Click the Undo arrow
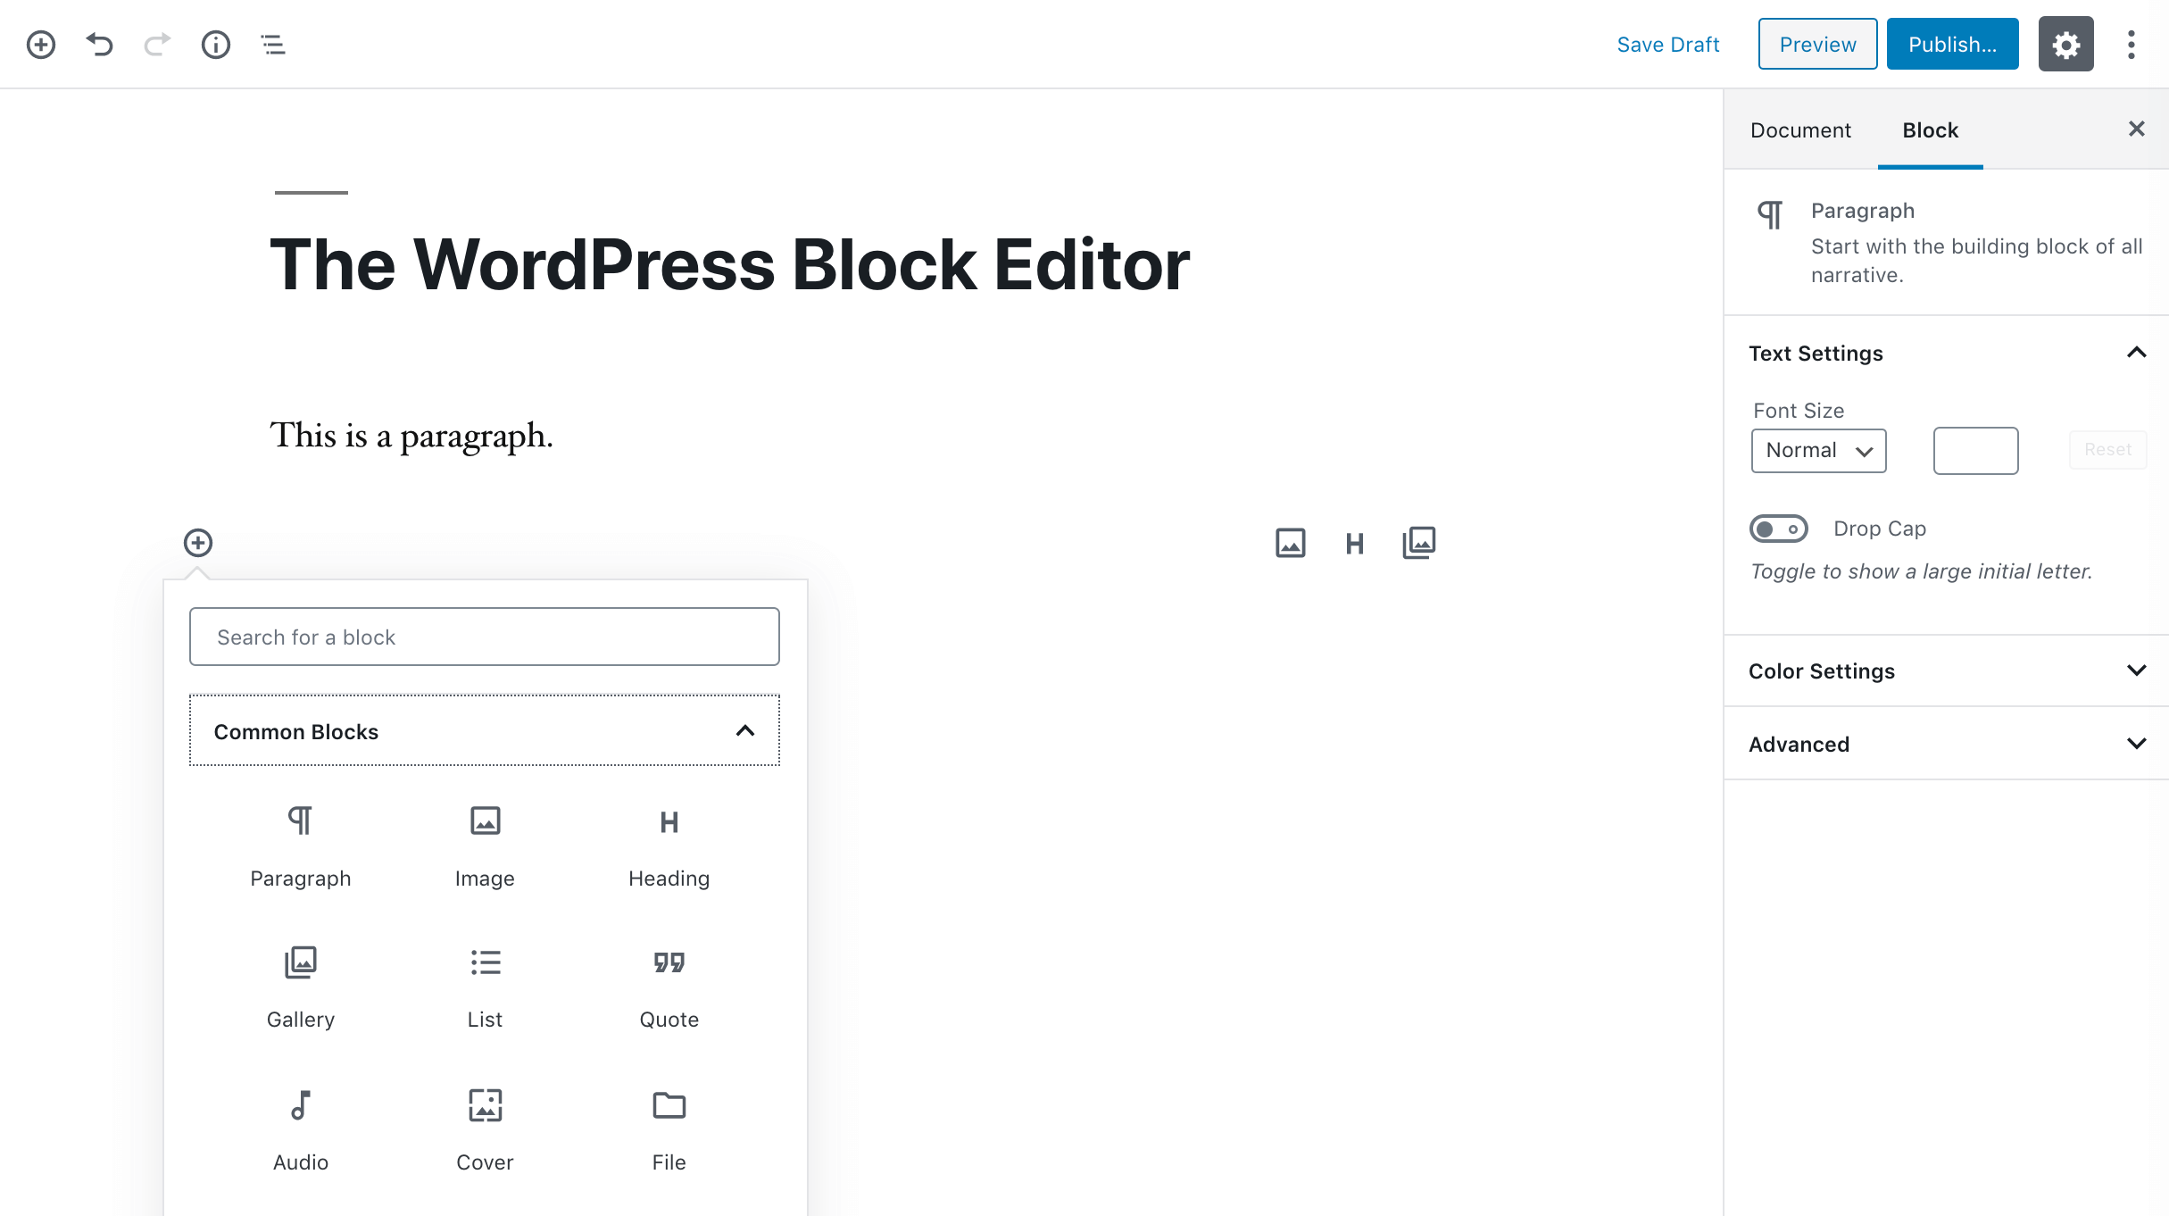This screenshot has height=1216, width=2169. (99, 44)
